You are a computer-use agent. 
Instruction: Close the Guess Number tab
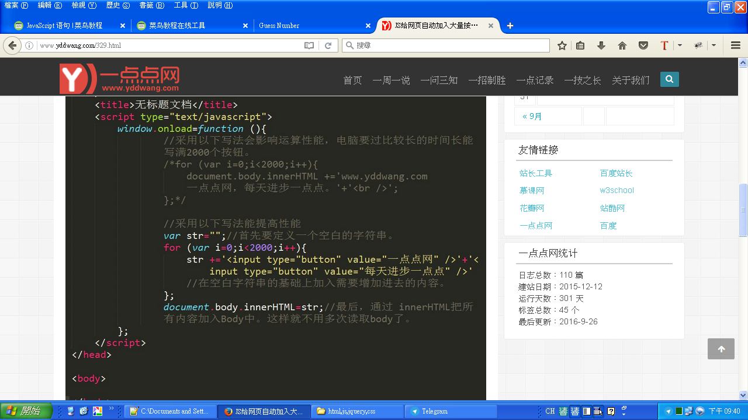(x=368, y=26)
